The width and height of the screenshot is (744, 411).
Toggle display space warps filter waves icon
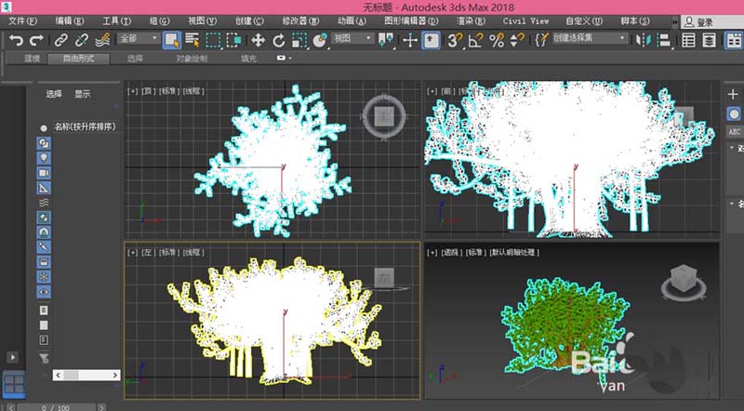(x=44, y=203)
